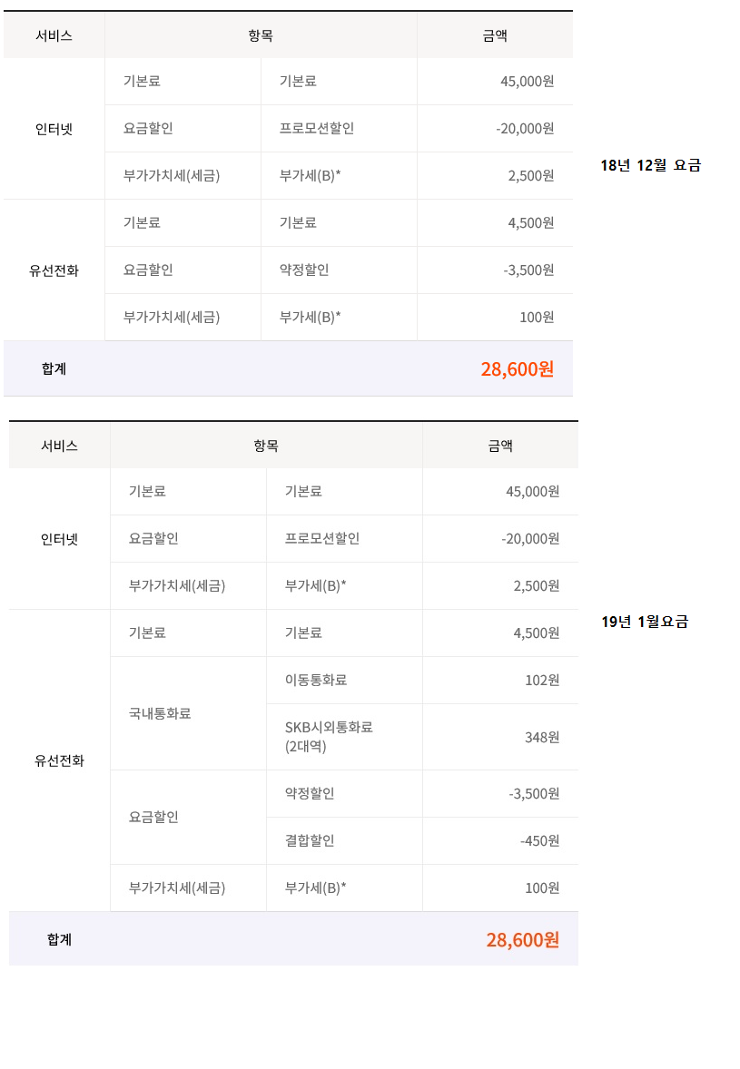This screenshot has height=1069, width=740.
Task: Click the 28,600원 total in January table
Action: point(522,939)
